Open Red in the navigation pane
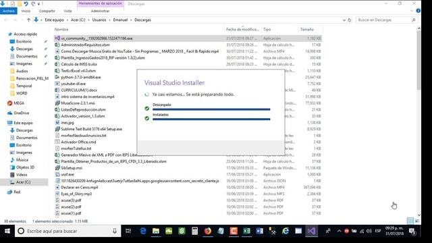 17,192
